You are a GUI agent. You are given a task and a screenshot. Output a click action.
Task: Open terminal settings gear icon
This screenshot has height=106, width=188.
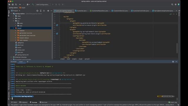coord(173,62)
